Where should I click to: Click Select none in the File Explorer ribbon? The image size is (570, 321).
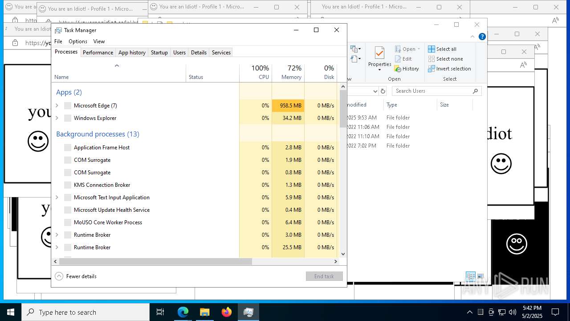click(x=445, y=59)
